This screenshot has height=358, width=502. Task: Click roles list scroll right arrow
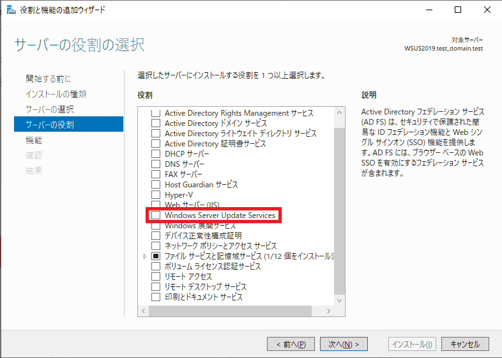coord(328,311)
